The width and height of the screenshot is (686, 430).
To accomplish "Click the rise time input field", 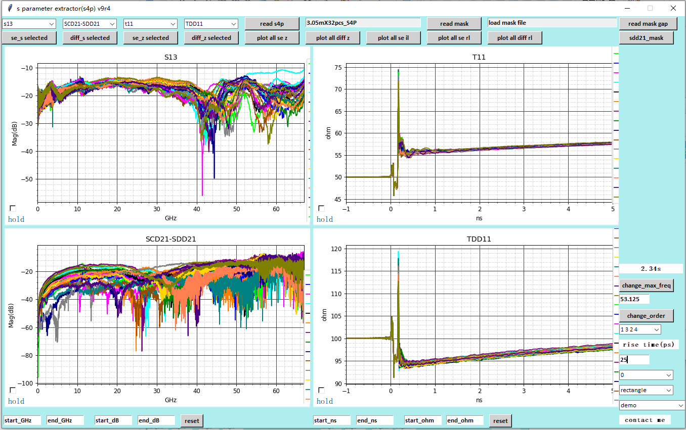I will tap(634, 359).
